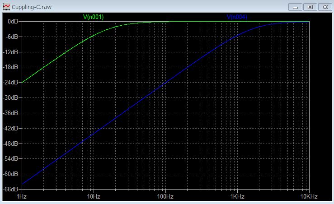This screenshot has width=334, height=204.
Task: Click the V(n001) green trace label
Action: pos(93,17)
